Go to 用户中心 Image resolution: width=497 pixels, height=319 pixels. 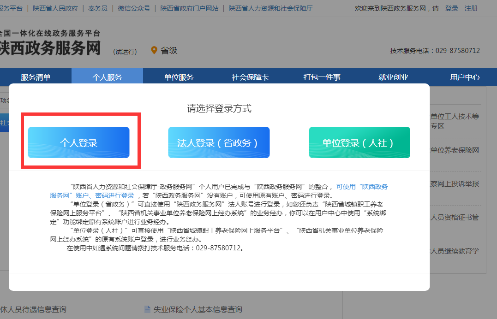coord(463,77)
